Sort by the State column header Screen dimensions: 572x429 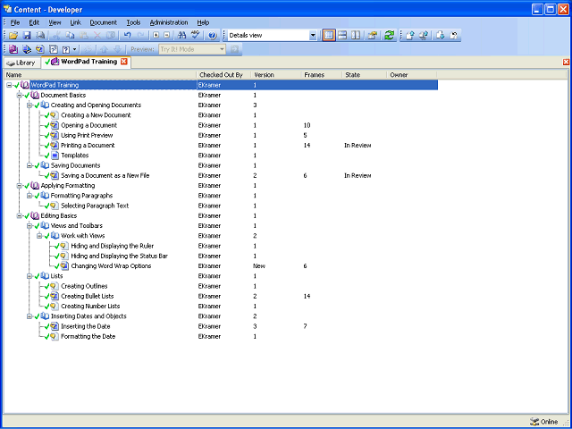click(x=365, y=75)
